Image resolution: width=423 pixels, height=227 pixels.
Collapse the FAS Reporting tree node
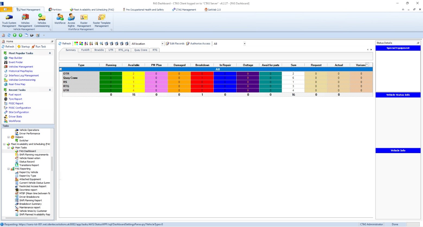click(8, 168)
